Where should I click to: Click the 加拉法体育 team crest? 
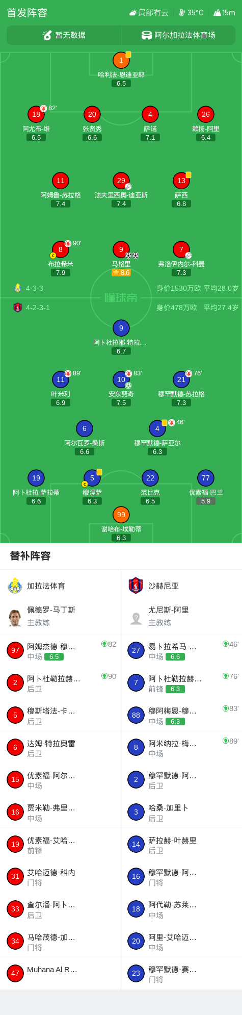point(15,586)
